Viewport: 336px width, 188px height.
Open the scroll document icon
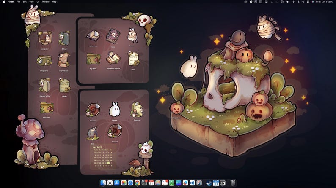tap(63, 60)
